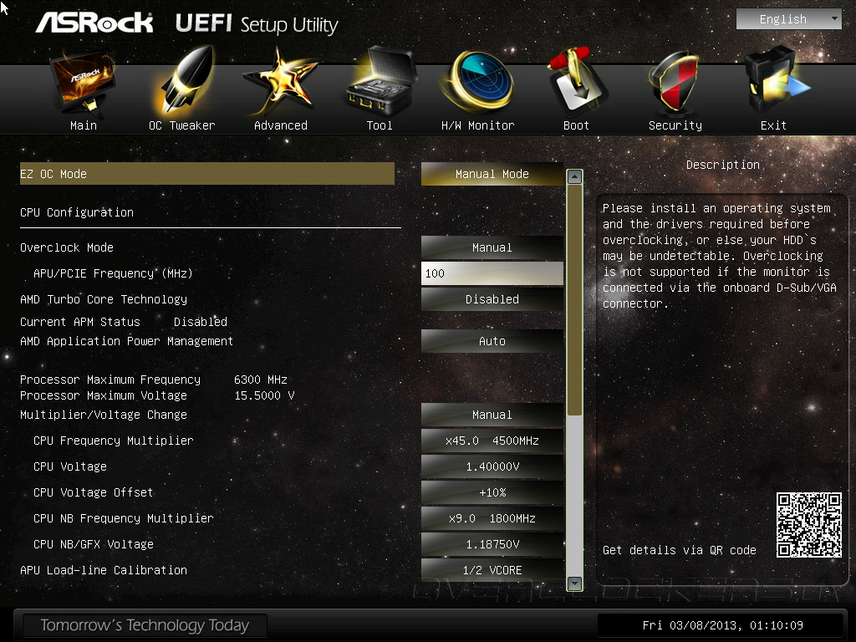Open the Tool toolbox icon

(x=380, y=81)
